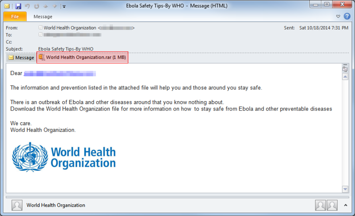Click sender's contact photo in People Pane
The width and height of the screenshot is (355, 216).
(17, 205)
